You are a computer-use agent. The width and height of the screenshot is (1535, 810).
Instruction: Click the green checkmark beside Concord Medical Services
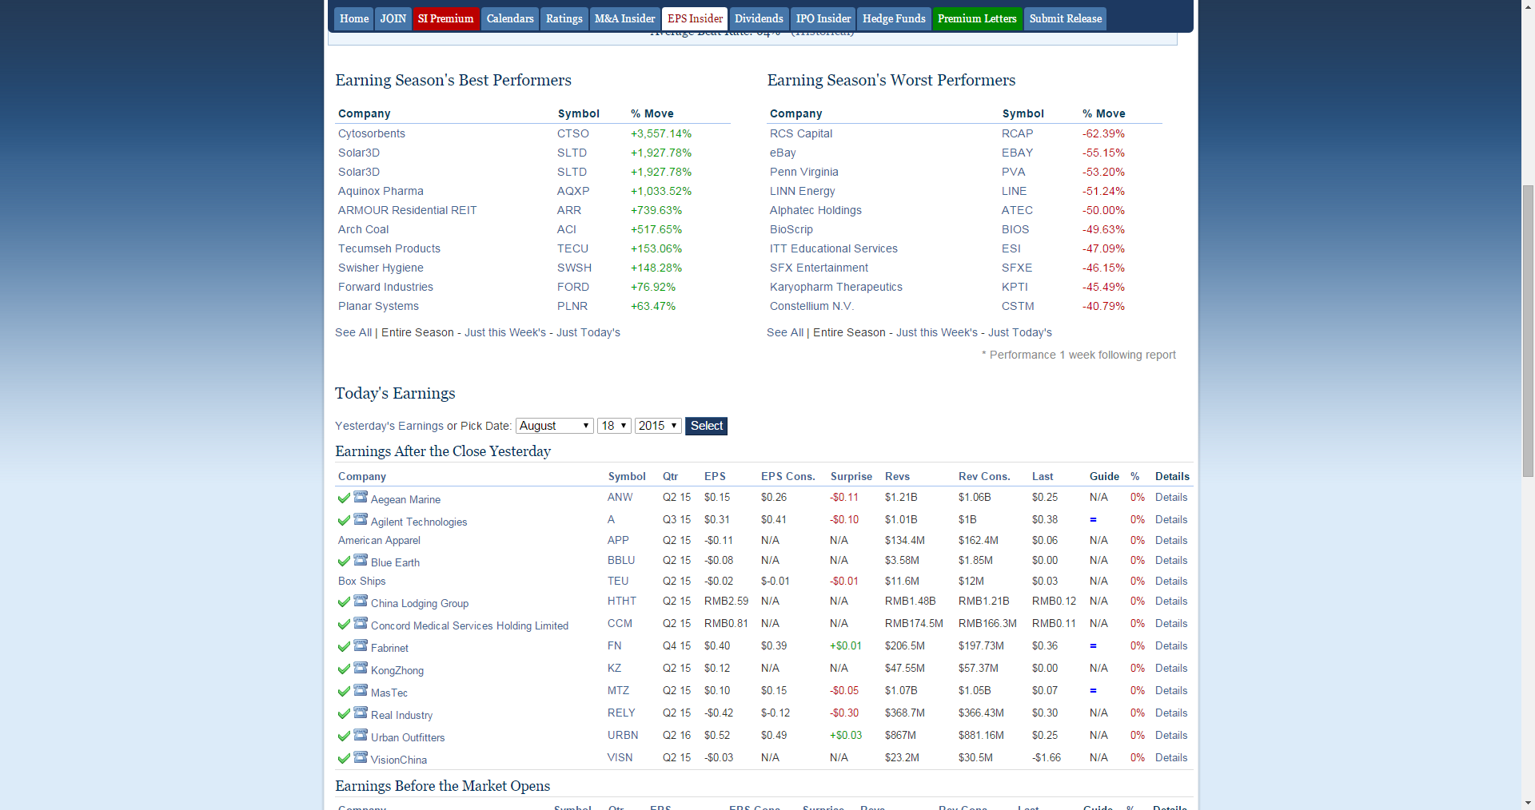click(x=344, y=624)
